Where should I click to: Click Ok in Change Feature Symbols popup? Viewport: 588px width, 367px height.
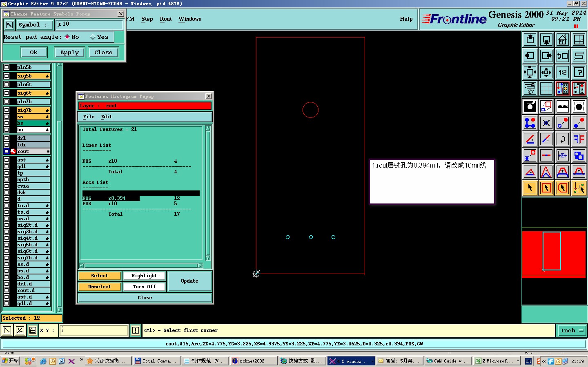(34, 52)
